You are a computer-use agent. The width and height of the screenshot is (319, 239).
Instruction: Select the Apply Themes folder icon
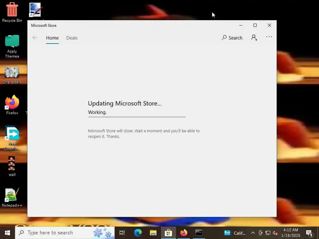coord(12,47)
